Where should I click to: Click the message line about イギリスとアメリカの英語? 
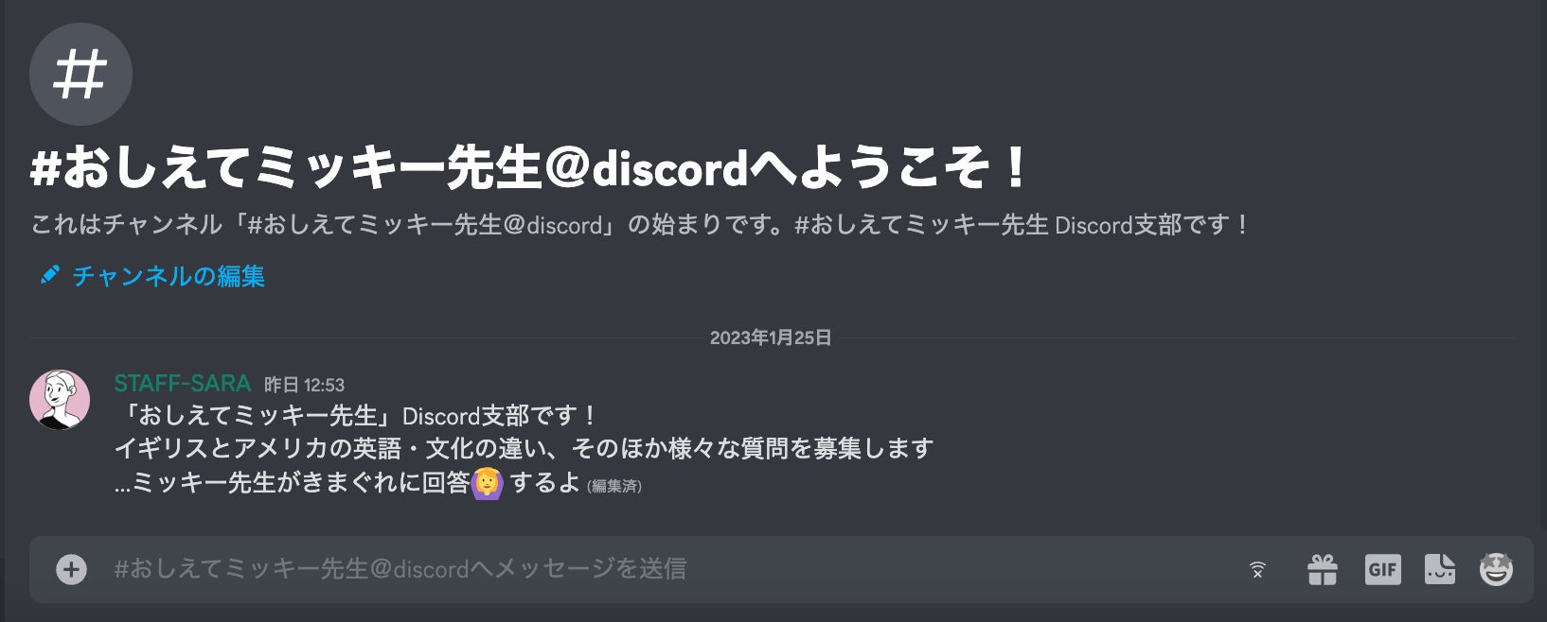pos(524,449)
